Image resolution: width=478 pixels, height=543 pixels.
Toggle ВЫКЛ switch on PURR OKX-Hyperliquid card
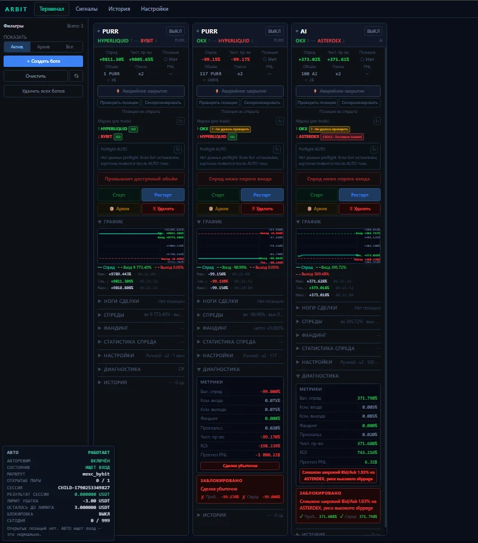(274, 31)
